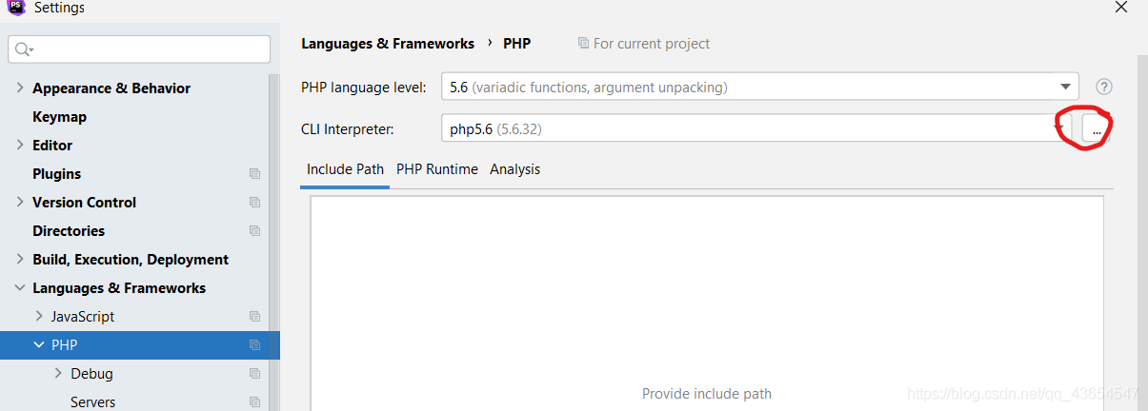The height and width of the screenshot is (411, 1148).
Task: Open CLI interpreter browse ellipsis button
Action: point(1097,128)
